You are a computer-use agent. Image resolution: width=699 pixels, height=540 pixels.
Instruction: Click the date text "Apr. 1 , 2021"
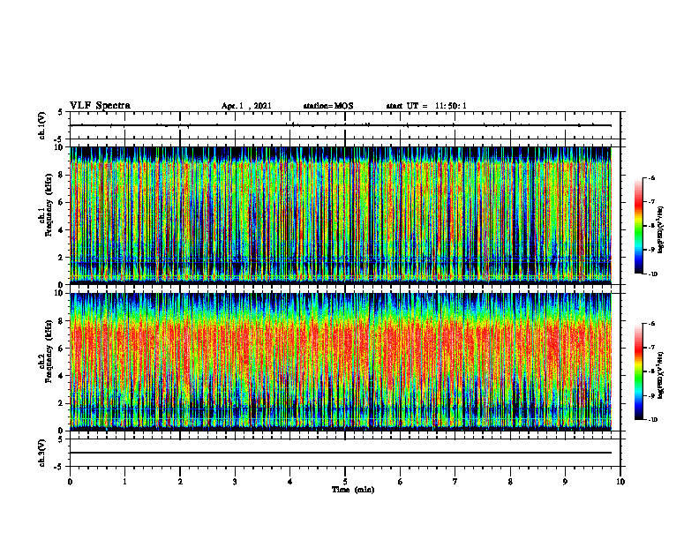click(246, 106)
